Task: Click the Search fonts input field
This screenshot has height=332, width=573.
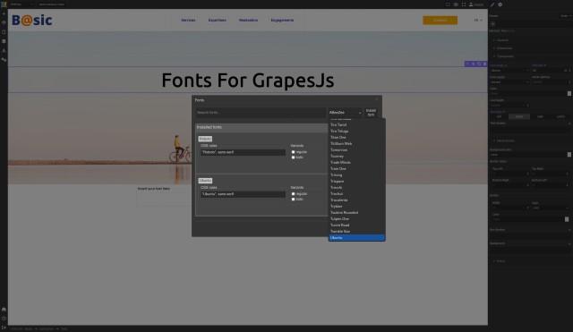Action: pyautogui.click(x=261, y=113)
